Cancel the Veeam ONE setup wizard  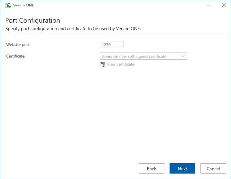pos(213,168)
